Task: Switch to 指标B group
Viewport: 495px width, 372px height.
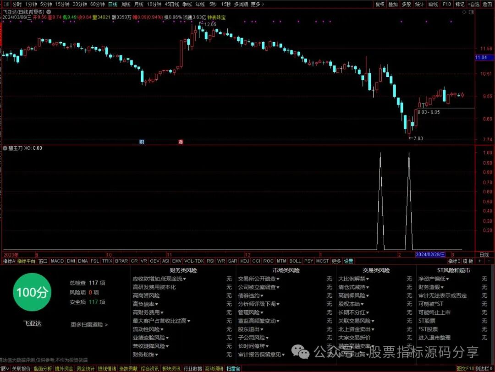Action: (x=454, y=261)
